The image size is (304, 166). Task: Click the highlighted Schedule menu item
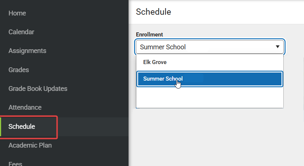pyautogui.click(x=22, y=126)
